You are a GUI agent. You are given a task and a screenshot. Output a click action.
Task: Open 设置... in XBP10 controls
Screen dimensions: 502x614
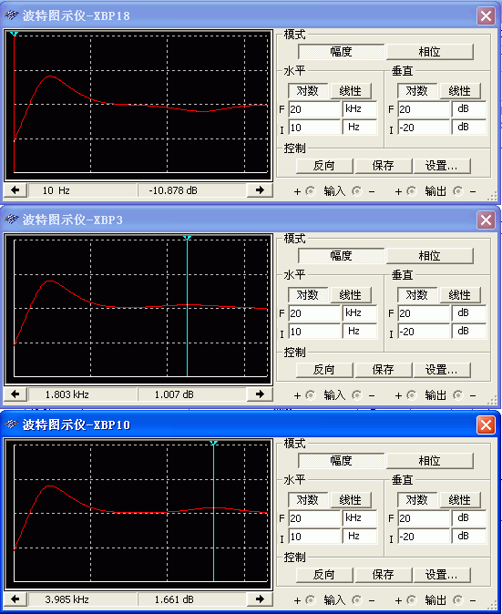coord(442,575)
